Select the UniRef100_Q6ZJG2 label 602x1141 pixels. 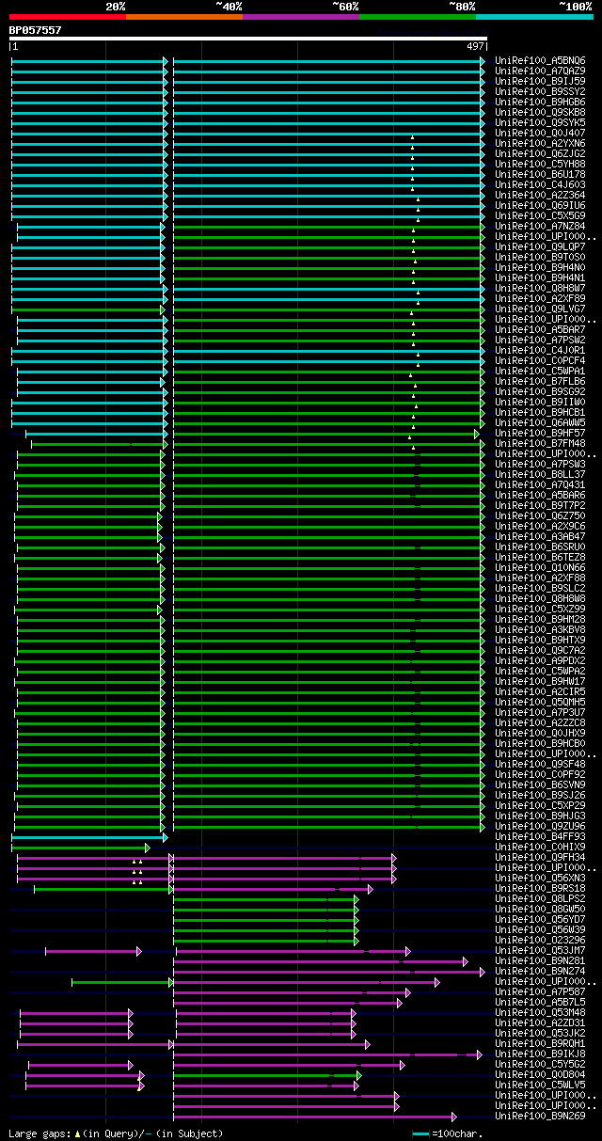(x=540, y=153)
